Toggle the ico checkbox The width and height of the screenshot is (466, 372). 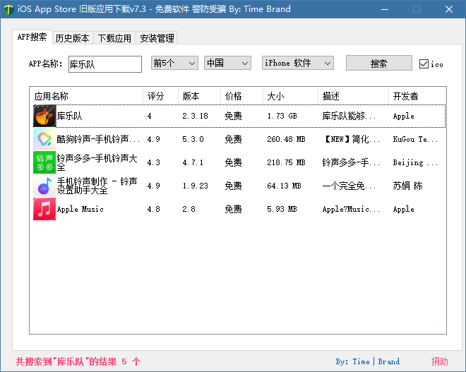(424, 64)
